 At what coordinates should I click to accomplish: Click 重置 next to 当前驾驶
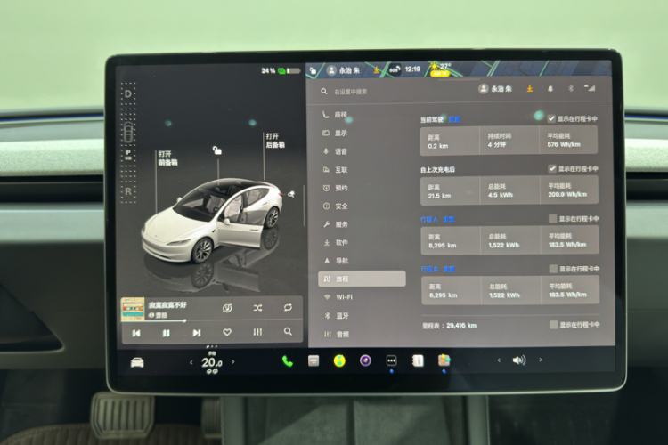[x=454, y=119]
